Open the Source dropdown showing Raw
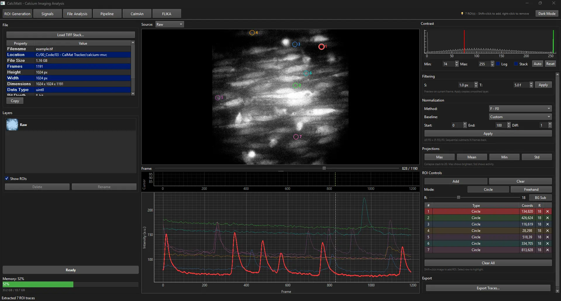The width and height of the screenshot is (561, 301). pyautogui.click(x=169, y=24)
